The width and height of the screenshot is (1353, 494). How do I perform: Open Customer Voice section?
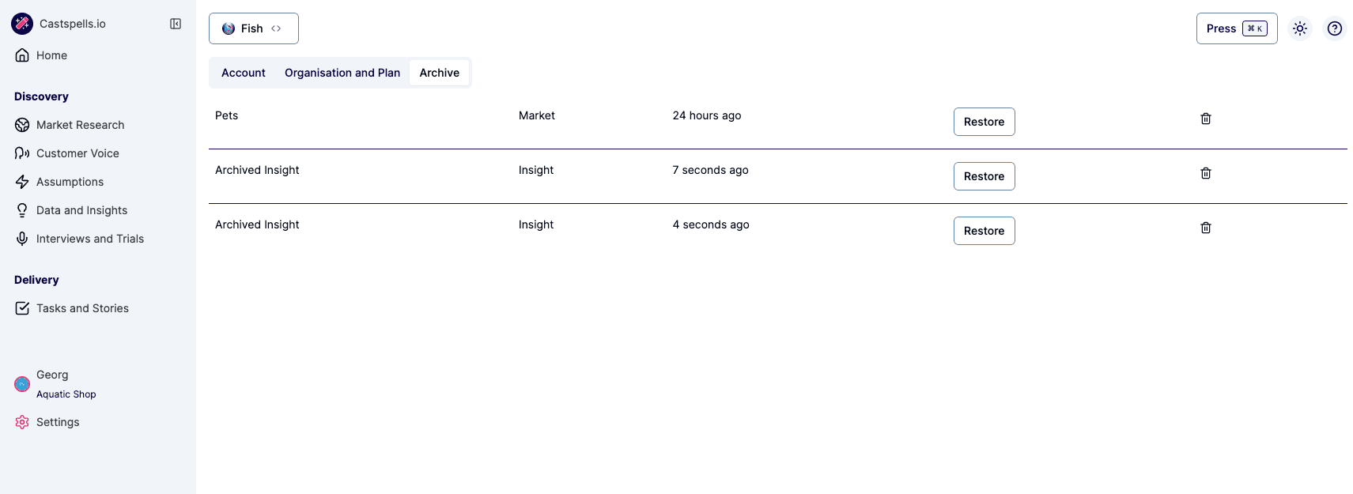coord(77,153)
